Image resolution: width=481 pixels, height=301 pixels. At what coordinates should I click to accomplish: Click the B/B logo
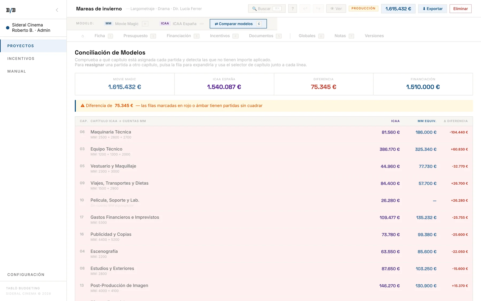11,10
